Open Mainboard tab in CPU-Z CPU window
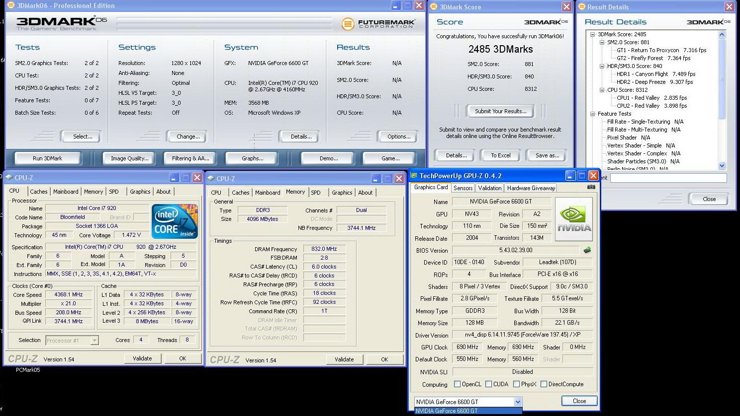Image resolution: width=740 pixels, height=416 pixels. pyautogui.click(x=66, y=192)
